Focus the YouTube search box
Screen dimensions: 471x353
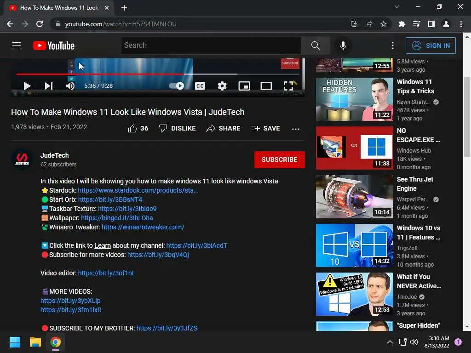211,46
